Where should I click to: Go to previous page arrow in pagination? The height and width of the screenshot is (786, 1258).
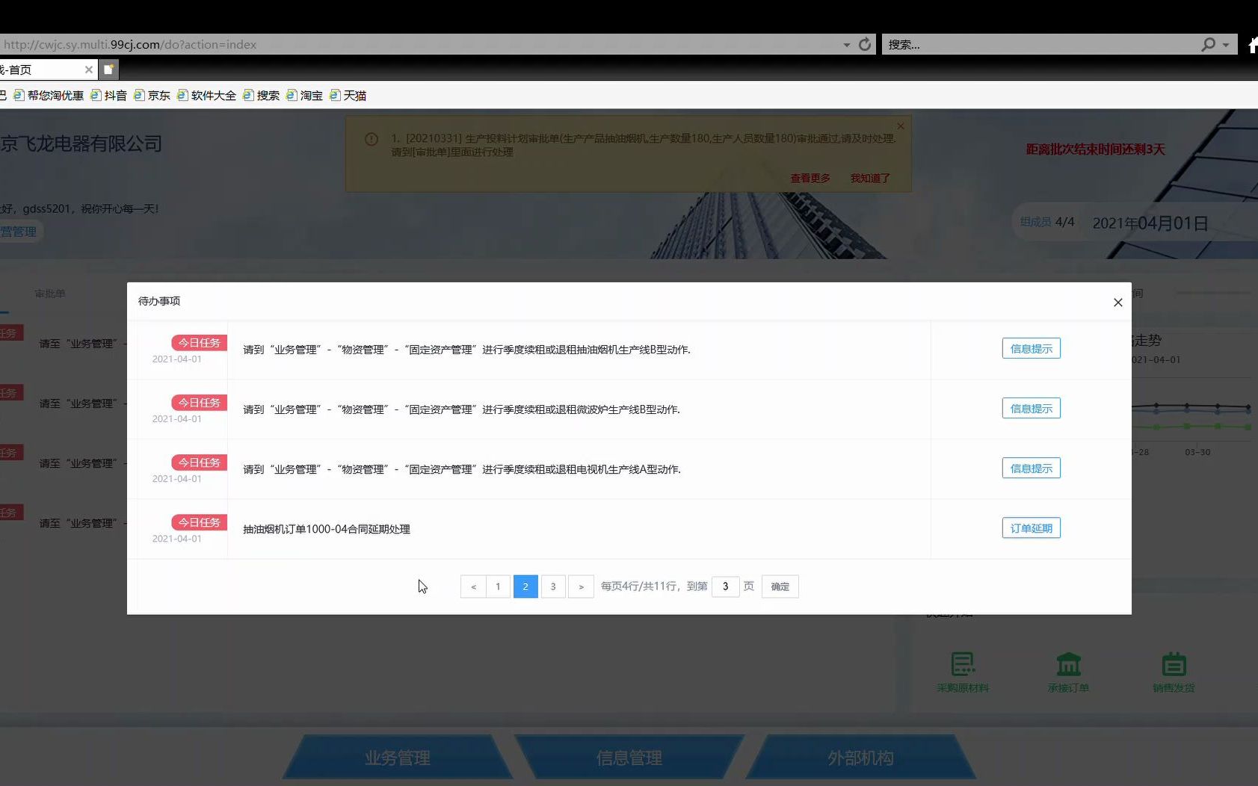tap(473, 587)
